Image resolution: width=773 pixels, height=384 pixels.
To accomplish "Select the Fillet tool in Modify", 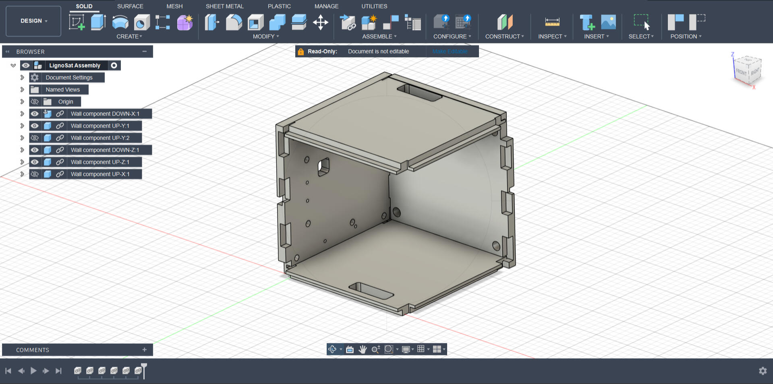I will point(234,22).
